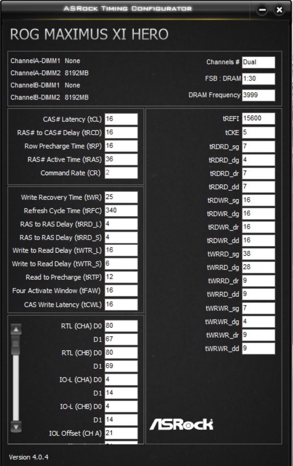The height and width of the screenshot is (466, 293).
Task: Select the tREFI value field
Action: pos(258,118)
